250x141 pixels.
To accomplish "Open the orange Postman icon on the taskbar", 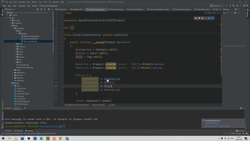I will (54, 138).
